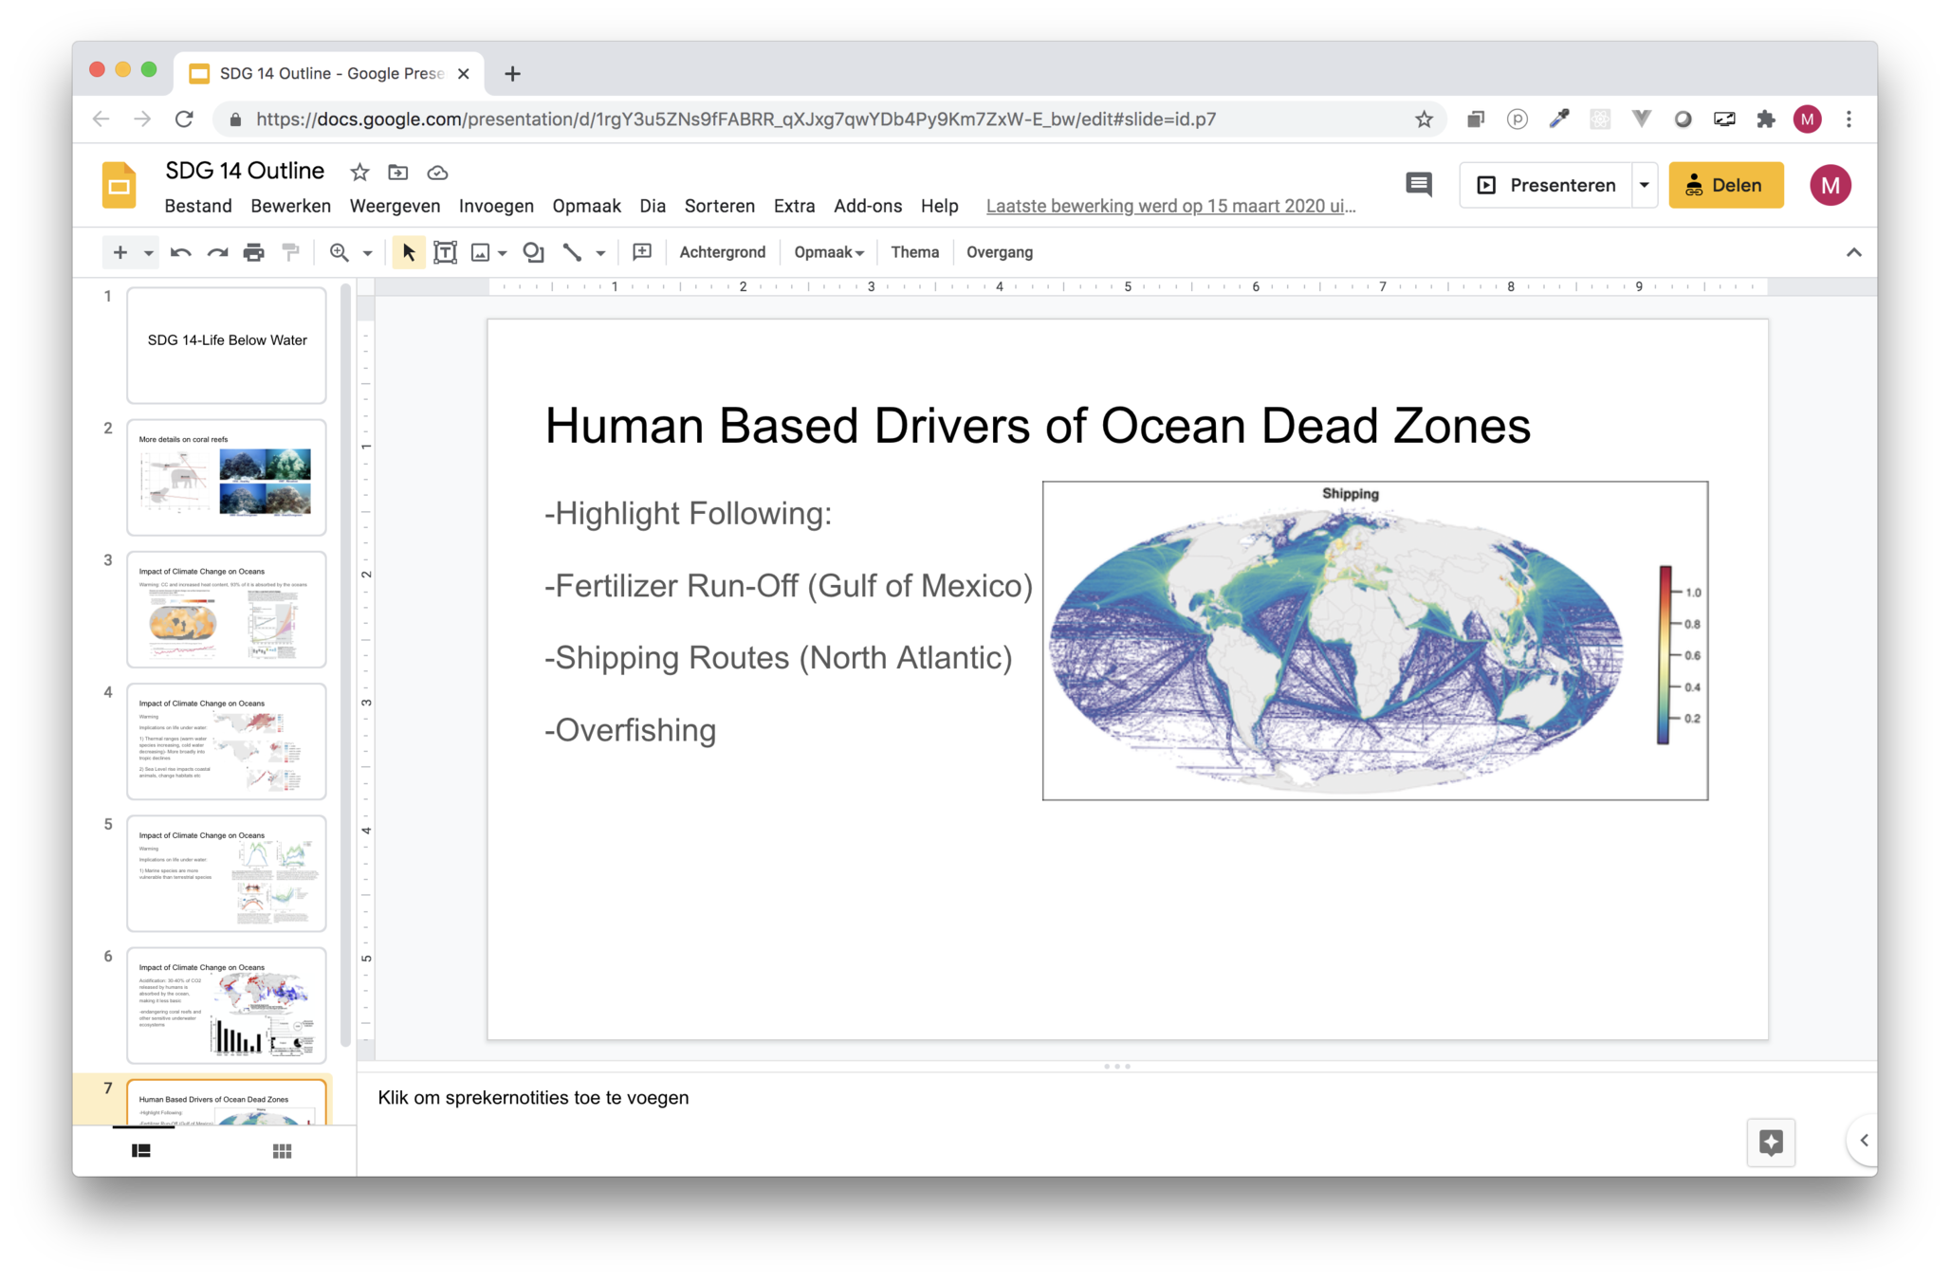
Task: Open the Dia menu
Action: (x=653, y=206)
